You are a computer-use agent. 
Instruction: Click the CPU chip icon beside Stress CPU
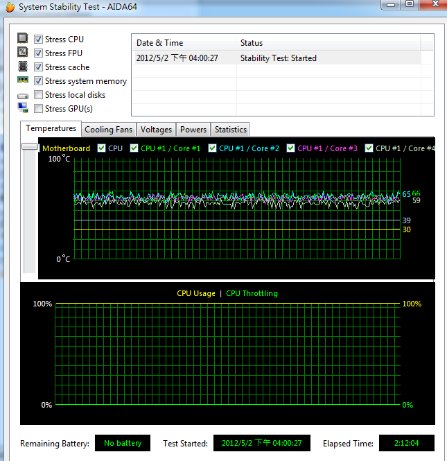23,39
